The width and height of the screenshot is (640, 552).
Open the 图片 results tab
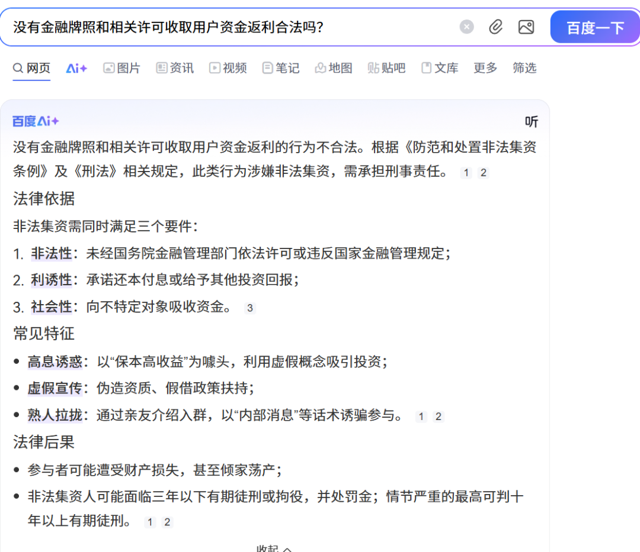[121, 68]
